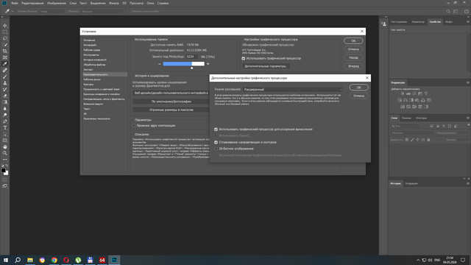471x265 pixels.
Task: Select the Rectangular Marquee tool
Action: (x=5, y=32)
